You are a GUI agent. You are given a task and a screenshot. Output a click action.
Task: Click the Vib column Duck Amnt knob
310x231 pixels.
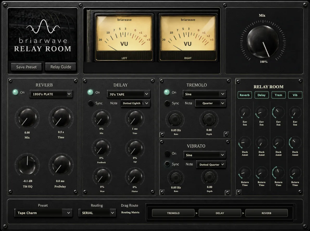(295, 143)
